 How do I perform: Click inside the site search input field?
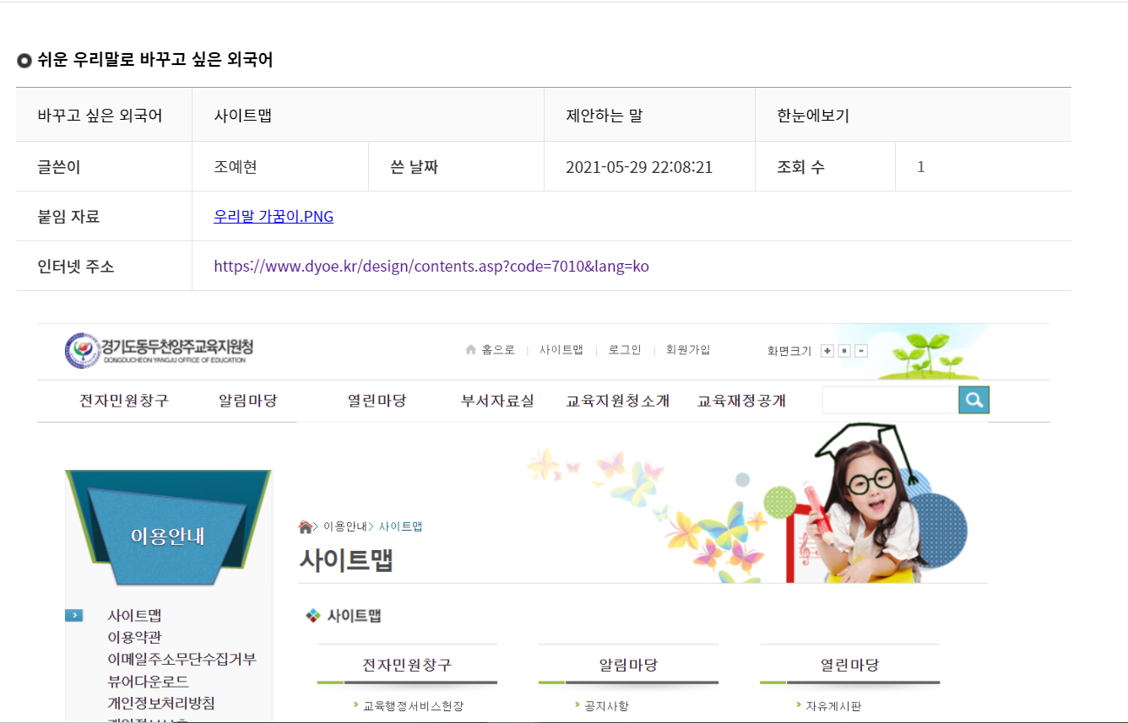pyautogui.click(x=890, y=401)
